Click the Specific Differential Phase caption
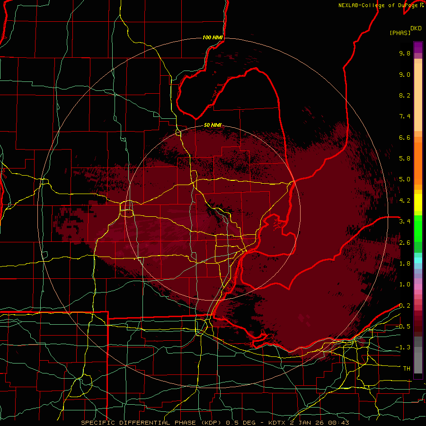This screenshot has width=426, height=426. 215,423
